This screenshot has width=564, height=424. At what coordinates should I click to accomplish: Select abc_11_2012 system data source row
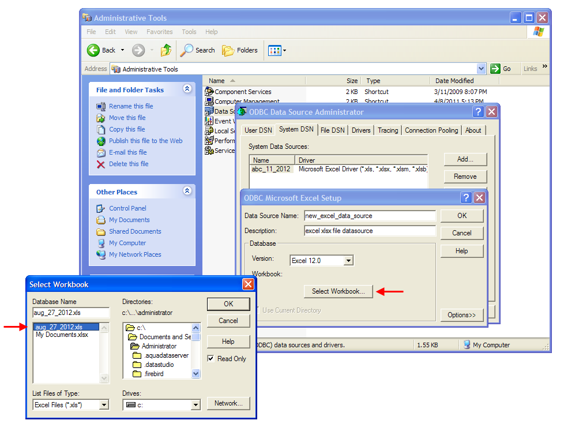pos(339,169)
